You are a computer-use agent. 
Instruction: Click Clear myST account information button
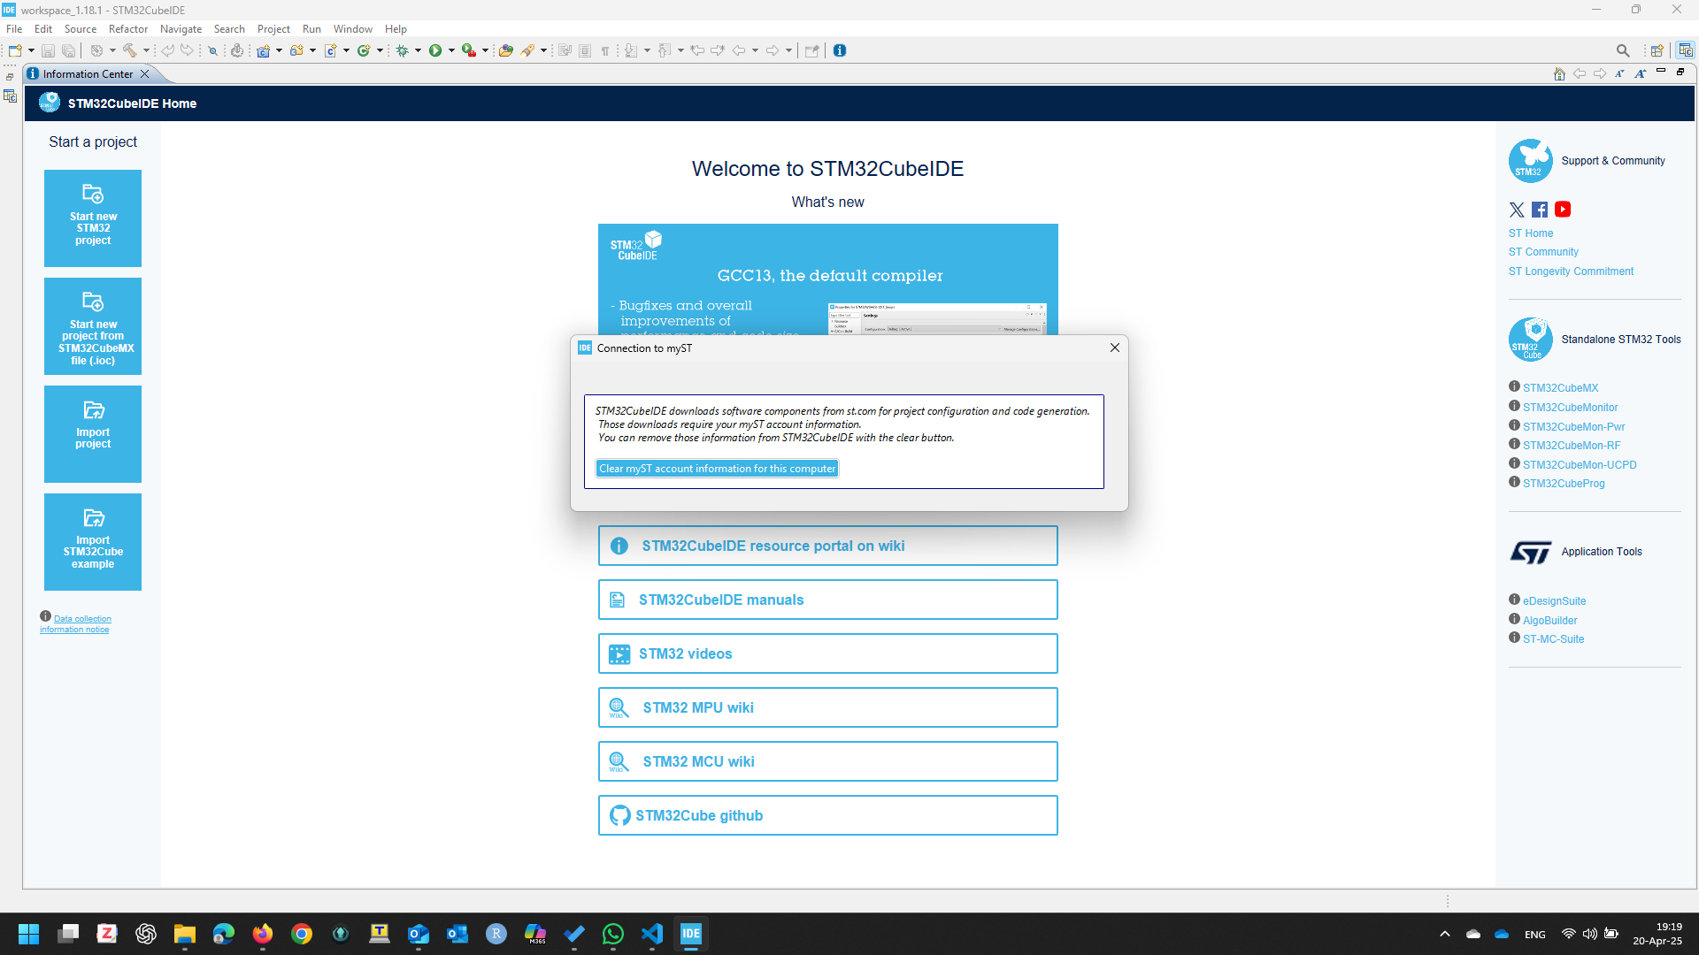click(x=717, y=469)
